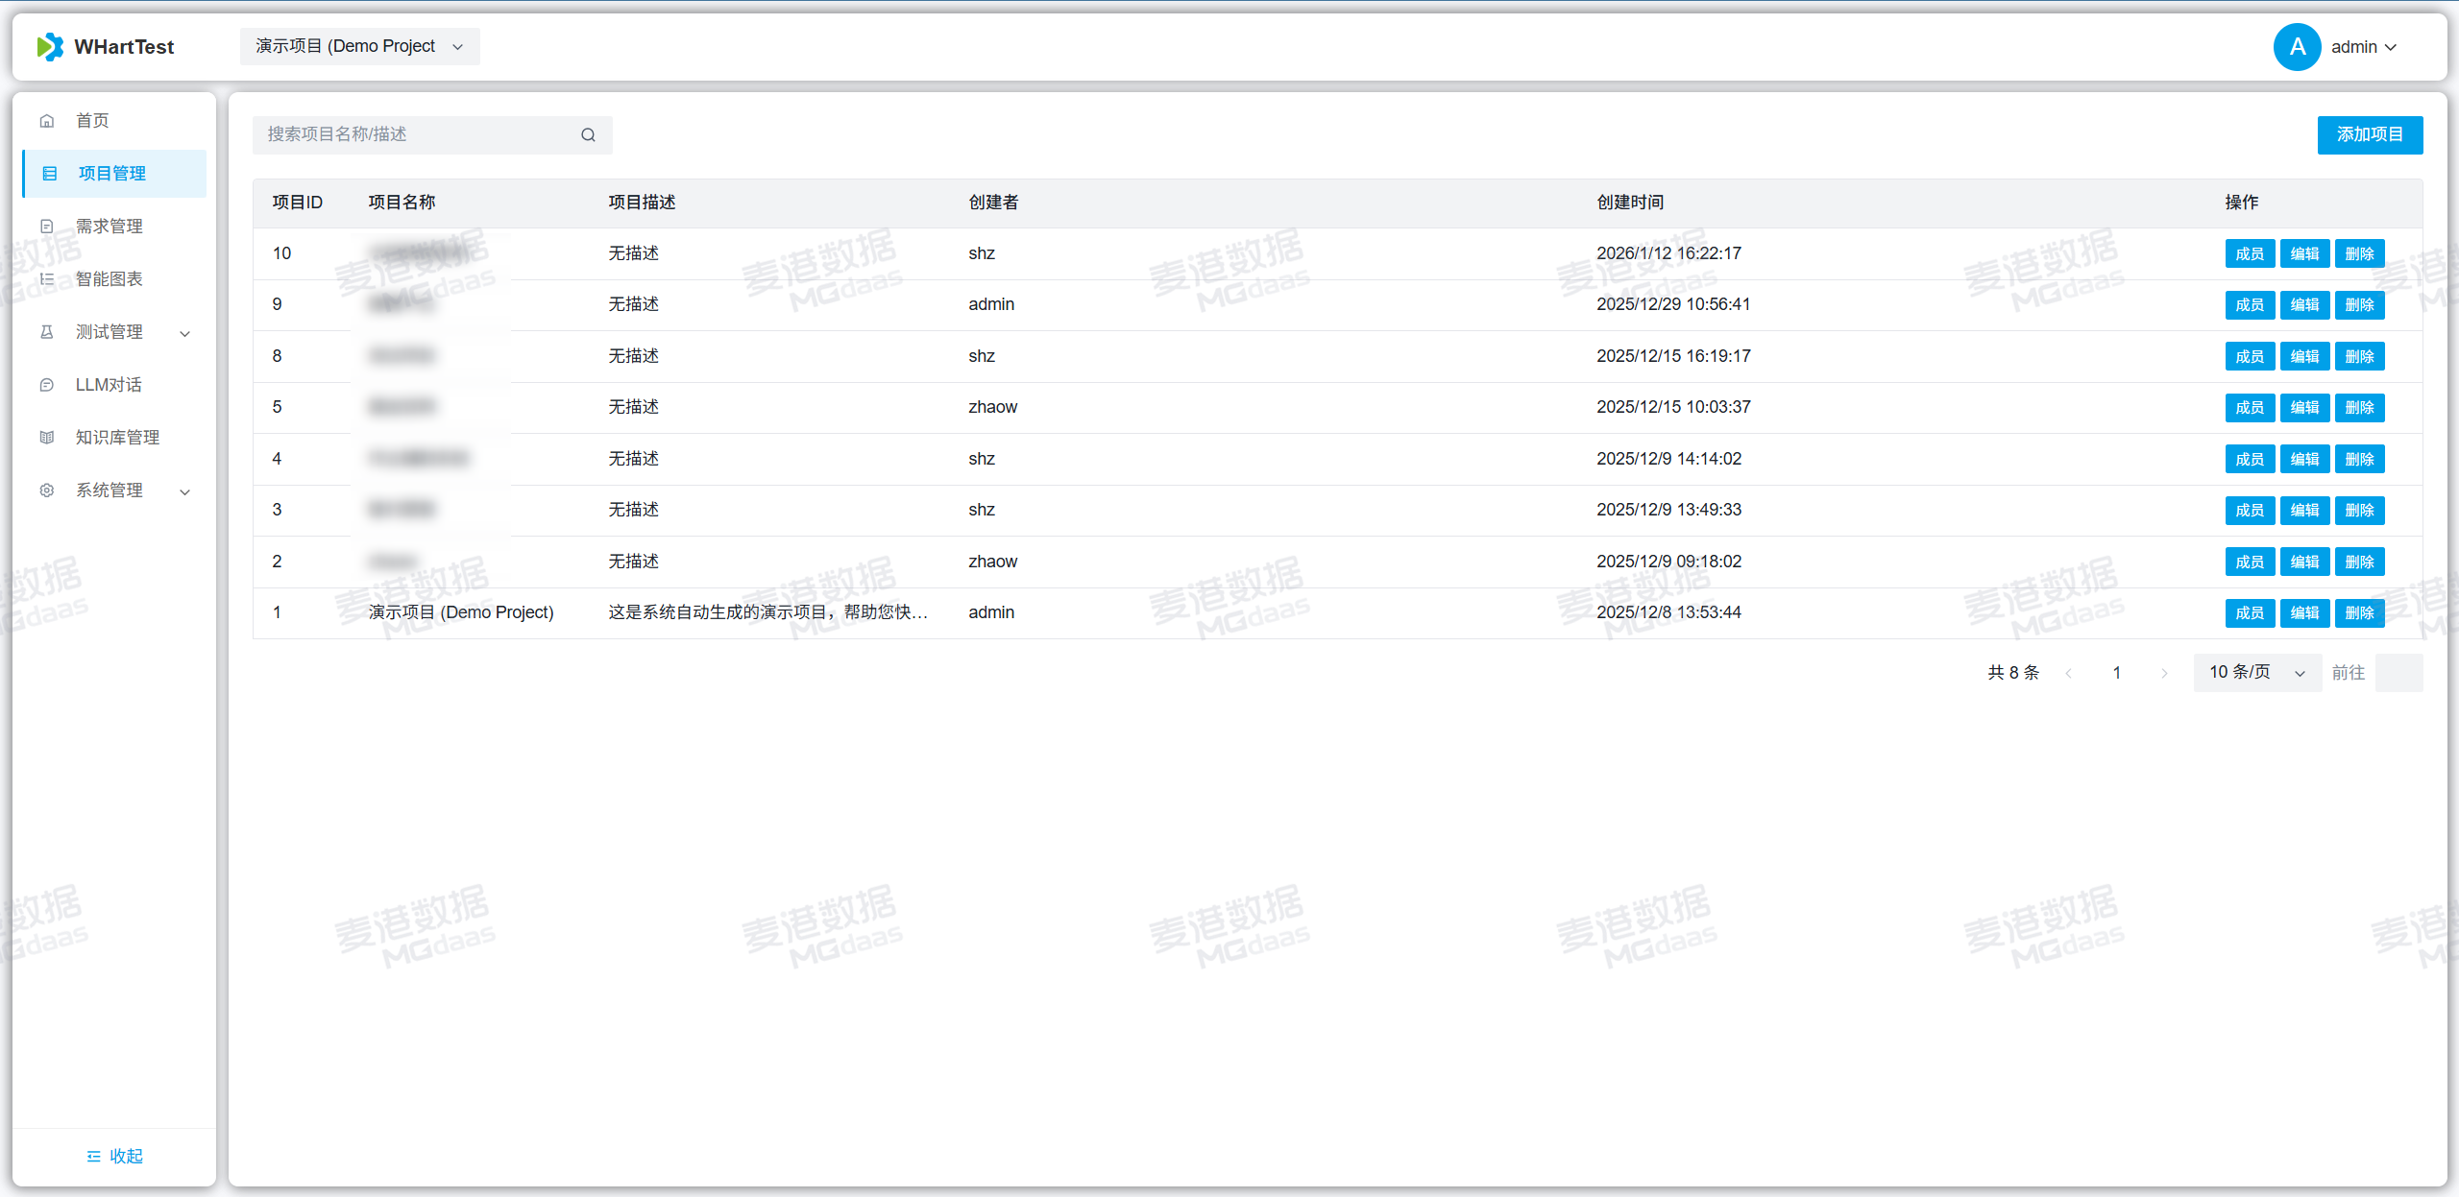Expand the 测试管理 submenu arrow
Screen dimensions: 2459x1197
click(185, 333)
